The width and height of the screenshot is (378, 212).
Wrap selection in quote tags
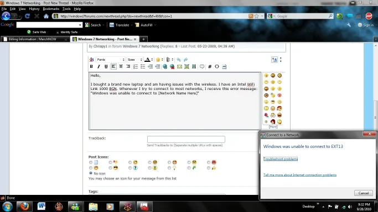202,67
